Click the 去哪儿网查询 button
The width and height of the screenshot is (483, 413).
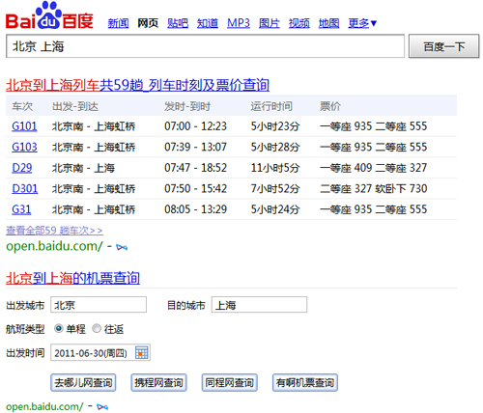(x=83, y=382)
